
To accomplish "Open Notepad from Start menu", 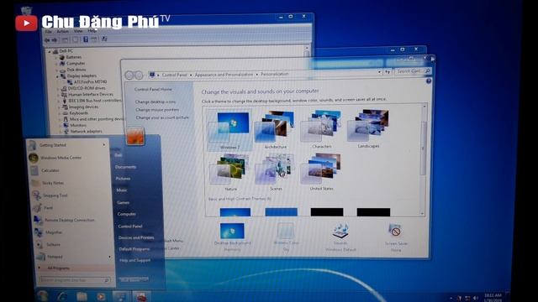I will point(75,257).
